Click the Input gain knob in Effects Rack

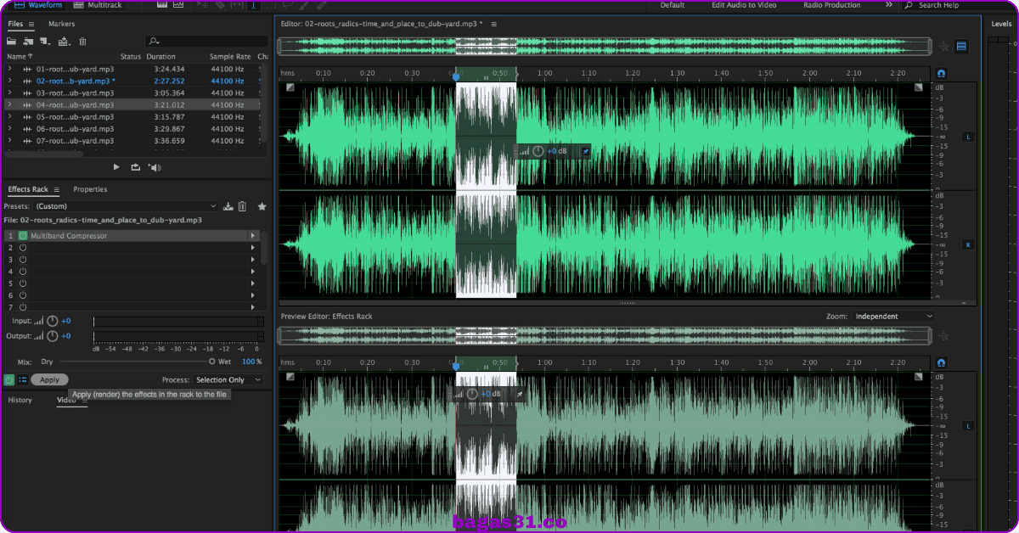pos(53,321)
